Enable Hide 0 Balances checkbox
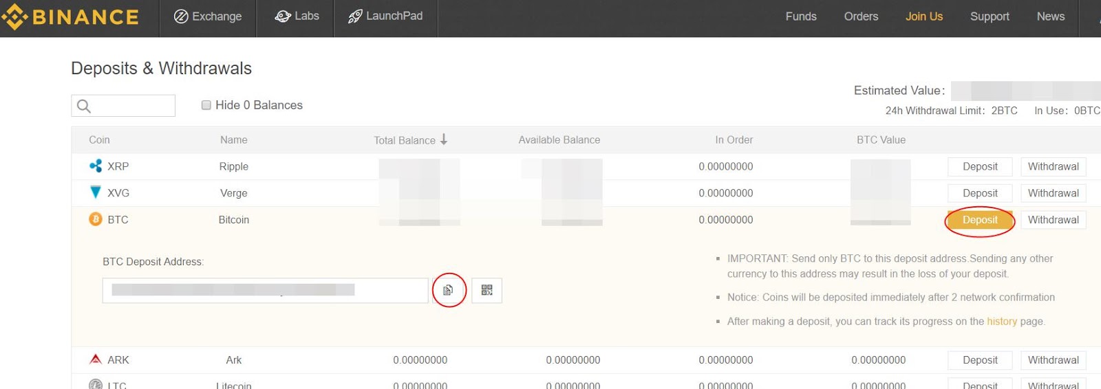1101x389 pixels. (206, 105)
